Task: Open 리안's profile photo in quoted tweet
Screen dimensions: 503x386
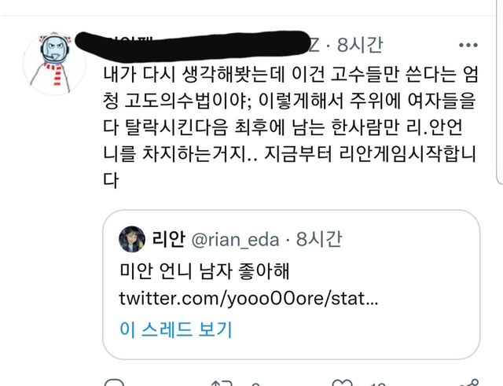Action: (131, 239)
